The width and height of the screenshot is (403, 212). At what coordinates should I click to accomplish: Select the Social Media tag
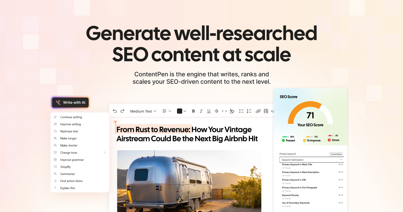pos(336,154)
